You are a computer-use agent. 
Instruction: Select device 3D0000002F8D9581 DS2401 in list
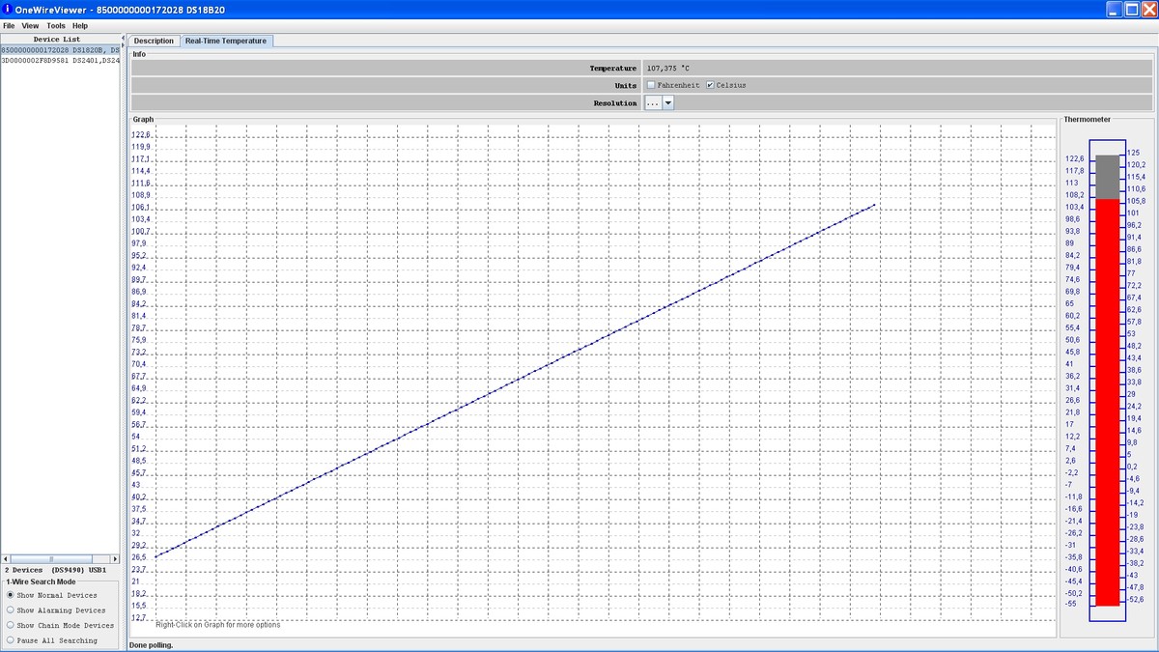tap(61, 60)
